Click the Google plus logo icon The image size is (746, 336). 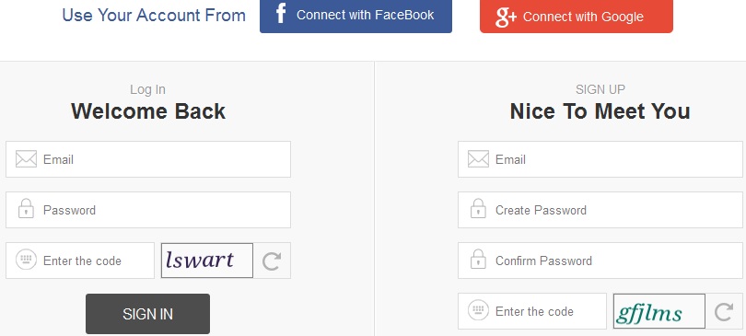tap(506, 17)
